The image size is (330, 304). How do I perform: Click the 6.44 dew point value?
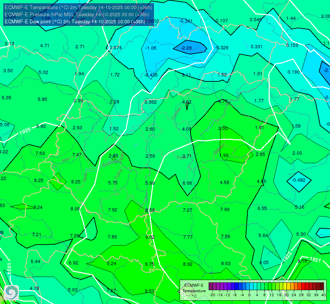coord(35,261)
